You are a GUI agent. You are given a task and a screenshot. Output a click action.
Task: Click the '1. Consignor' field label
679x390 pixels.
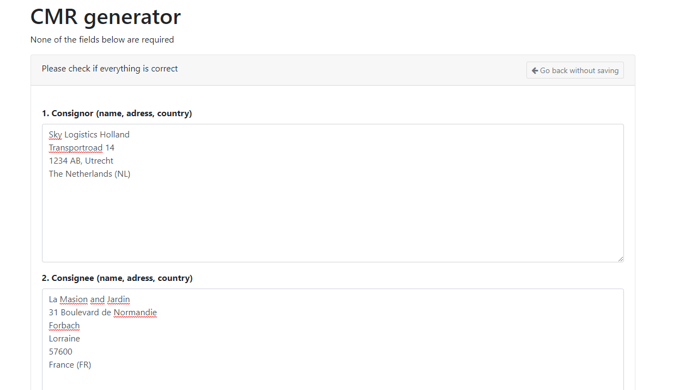tap(117, 113)
